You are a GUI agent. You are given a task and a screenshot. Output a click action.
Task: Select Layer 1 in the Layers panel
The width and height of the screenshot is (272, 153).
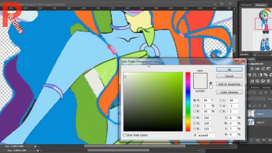pyautogui.click(x=259, y=114)
